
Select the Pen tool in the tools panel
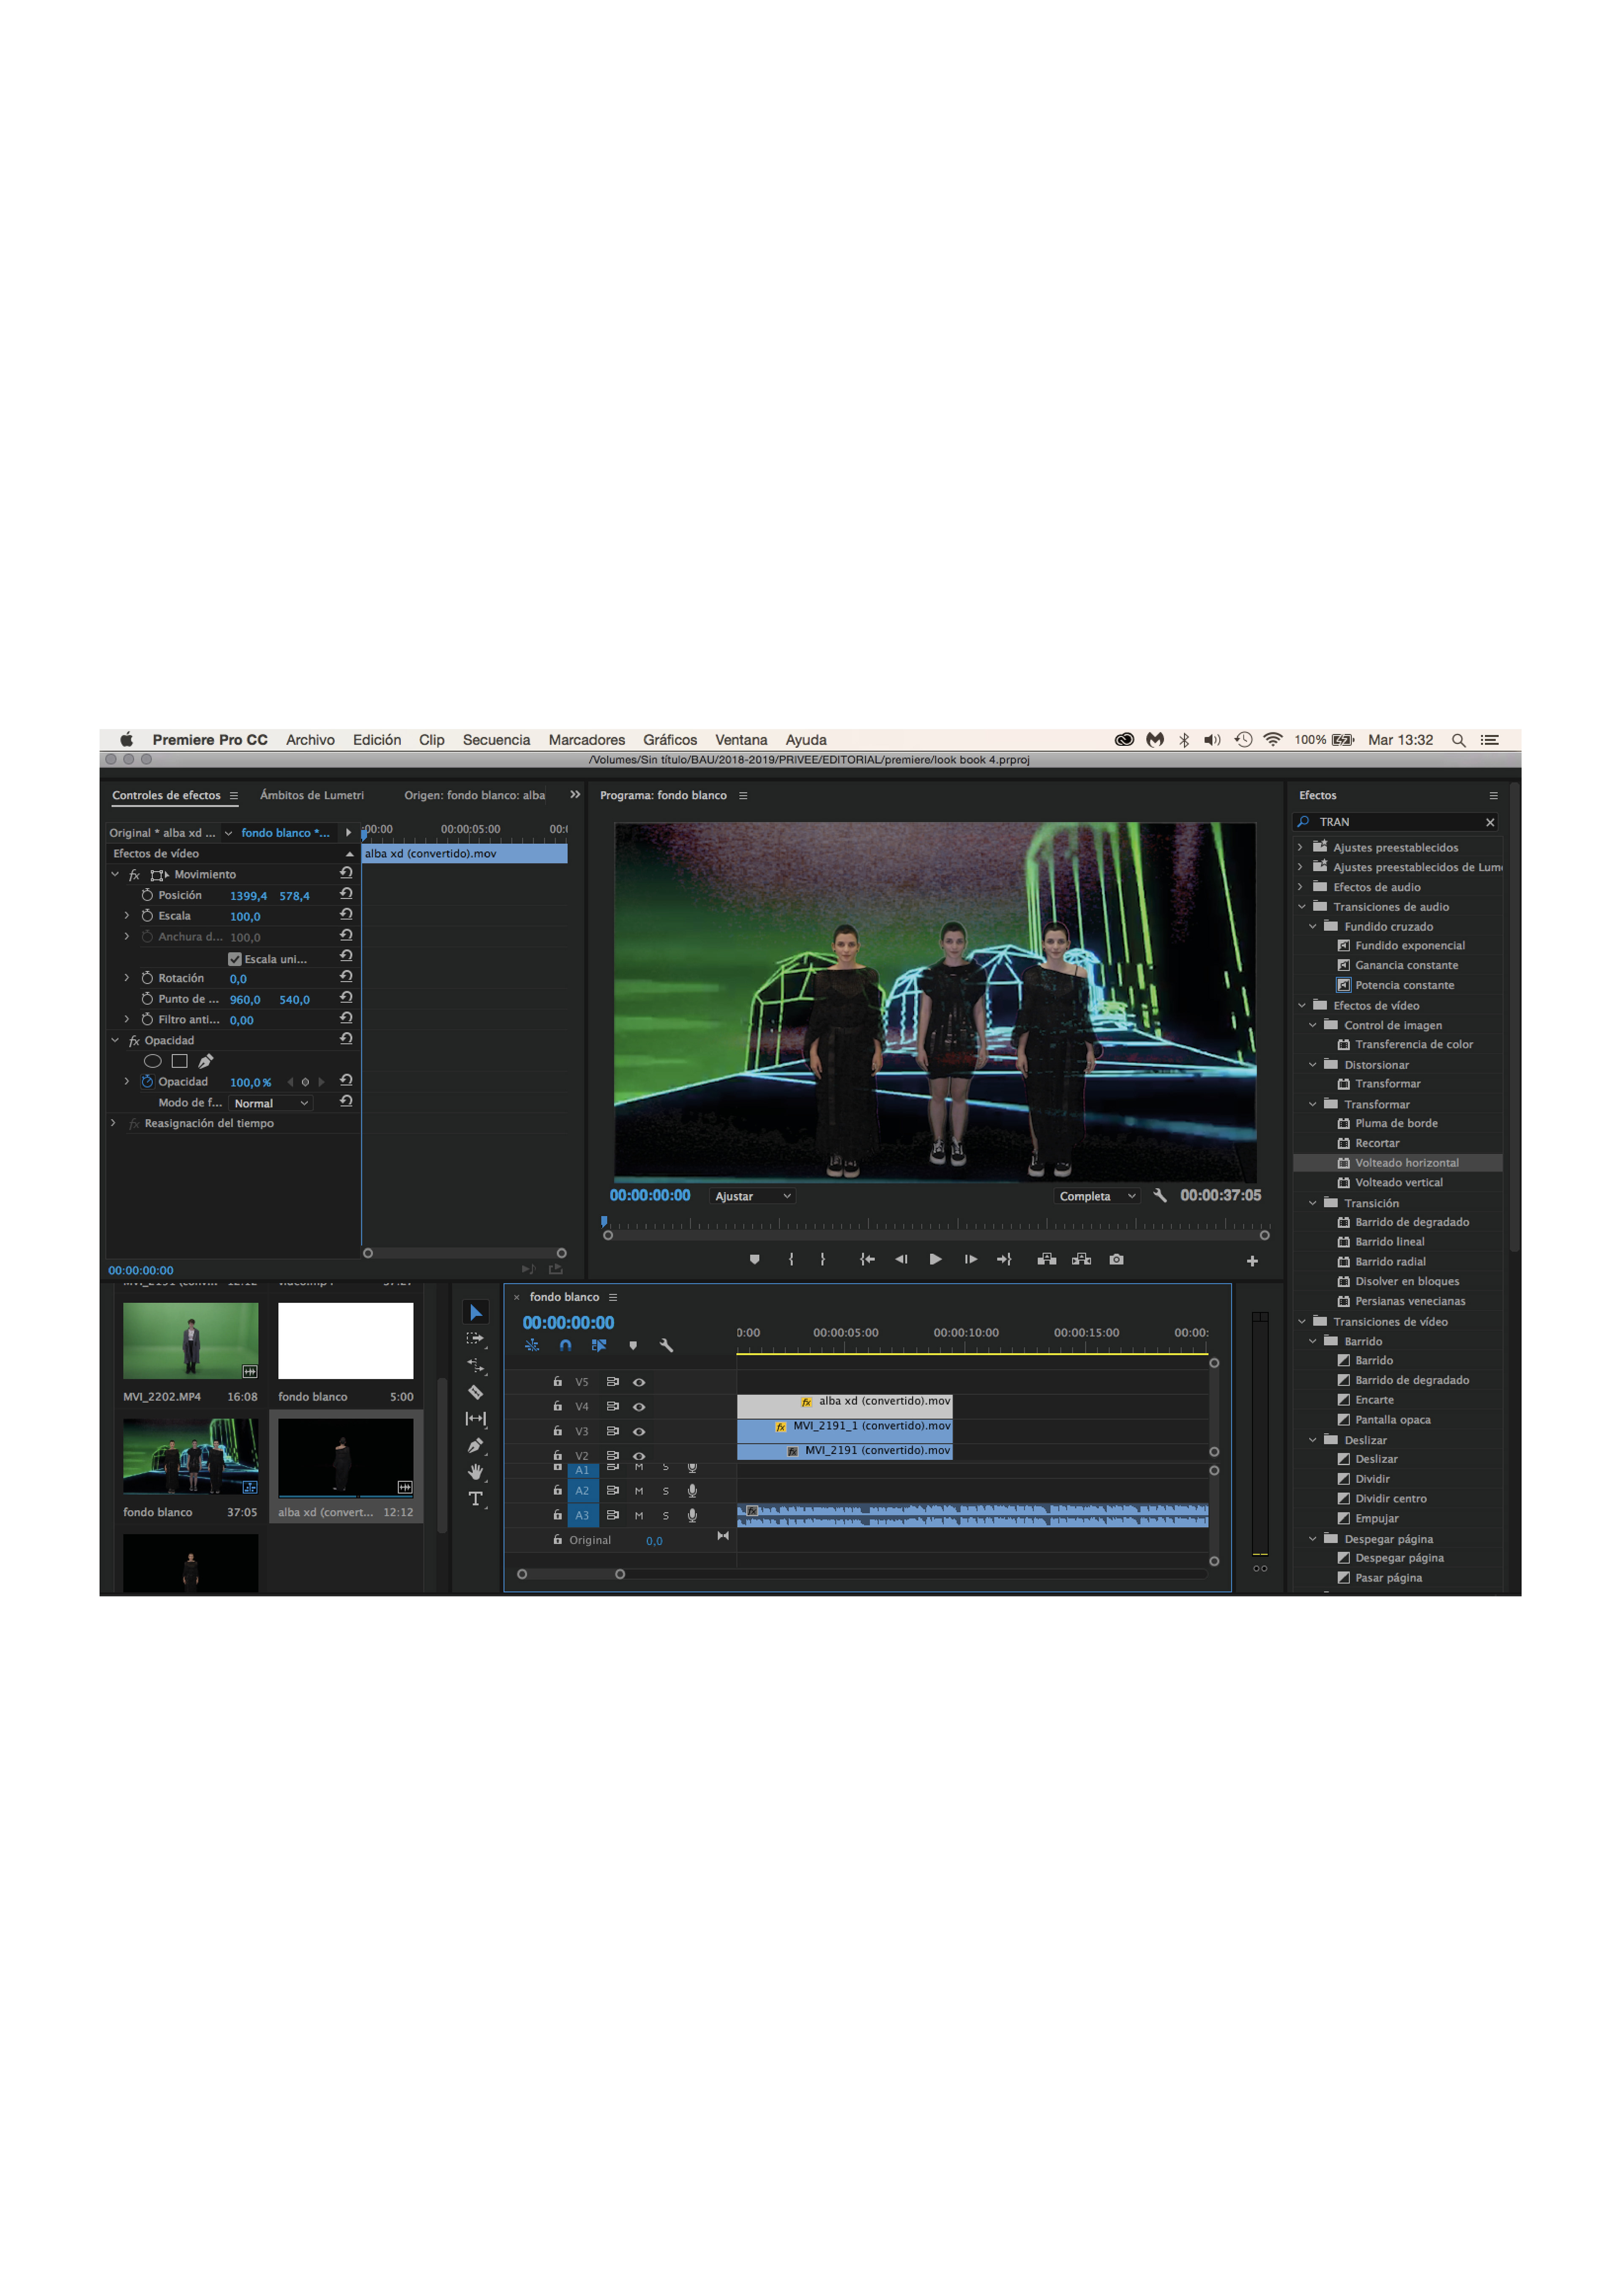[x=475, y=1445]
